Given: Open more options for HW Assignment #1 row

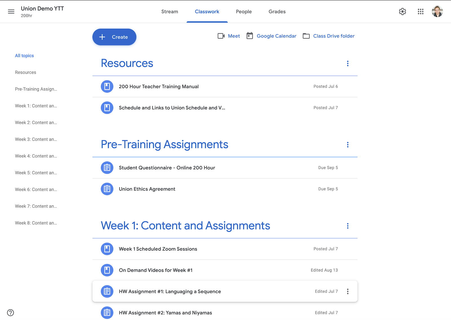Looking at the screenshot, I should pos(348,291).
